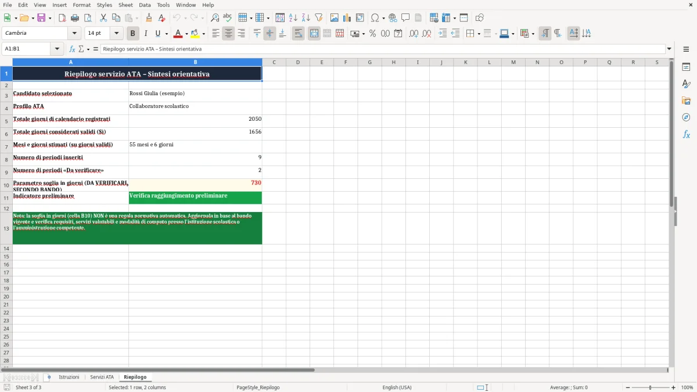
Task: Switch to Istruzioni sheet tab
Action: click(69, 377)
